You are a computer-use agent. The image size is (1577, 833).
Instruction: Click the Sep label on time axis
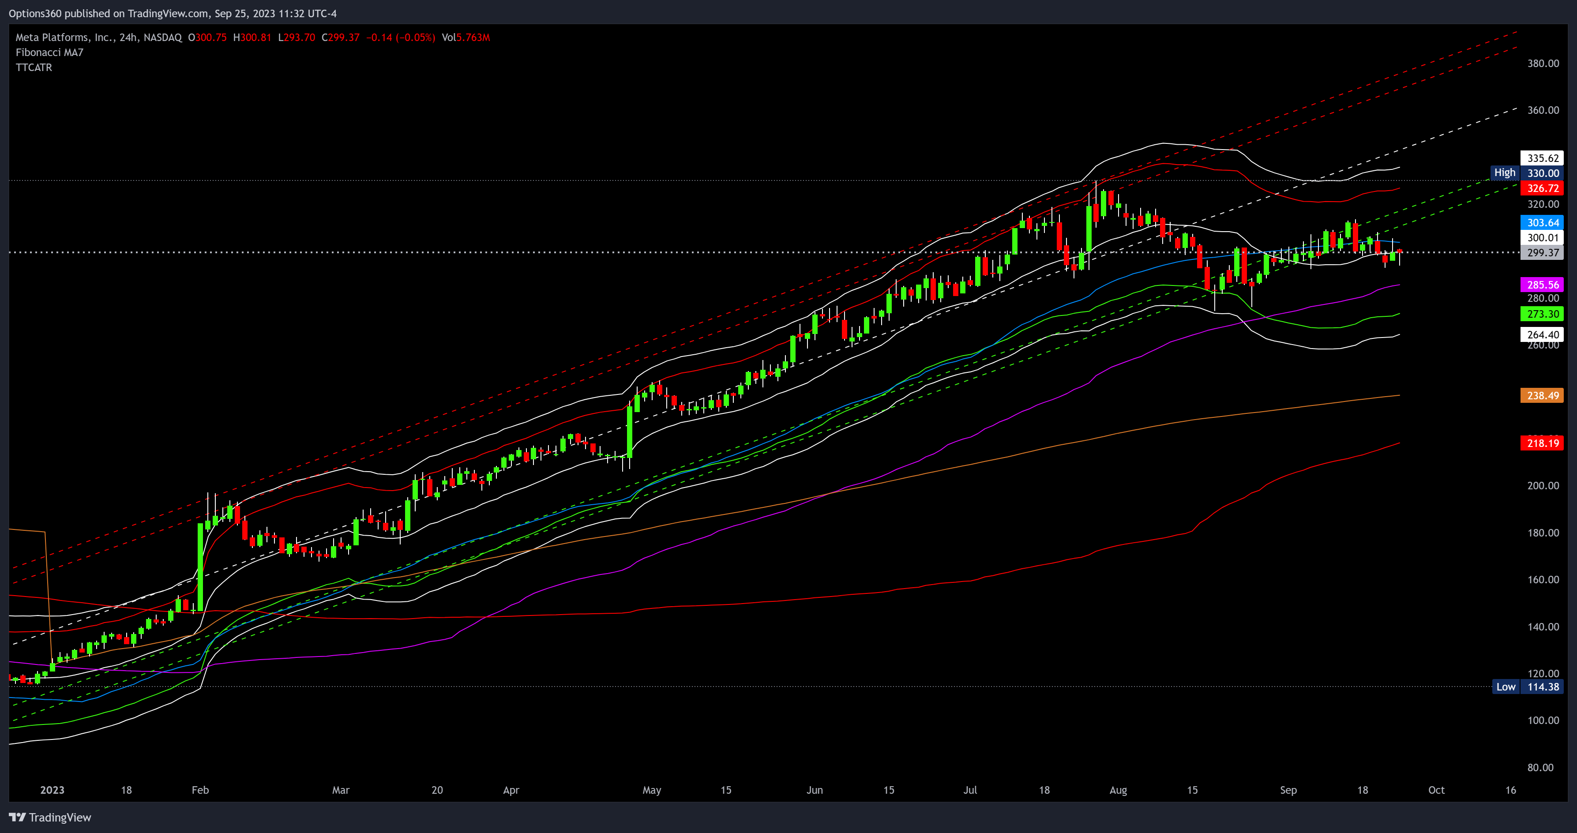1289,790
